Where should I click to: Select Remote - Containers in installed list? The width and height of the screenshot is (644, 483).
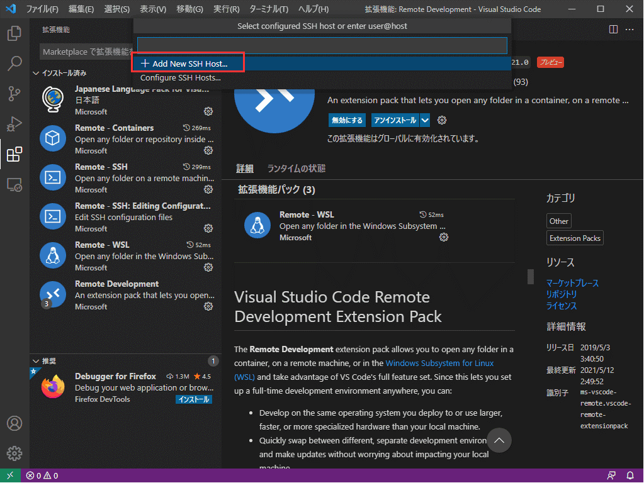125,139
